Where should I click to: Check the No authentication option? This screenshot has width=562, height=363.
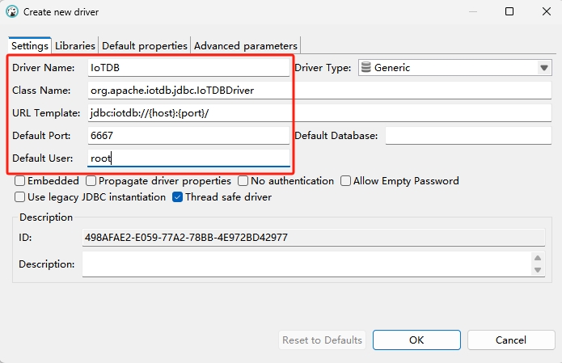pos(243,181)
